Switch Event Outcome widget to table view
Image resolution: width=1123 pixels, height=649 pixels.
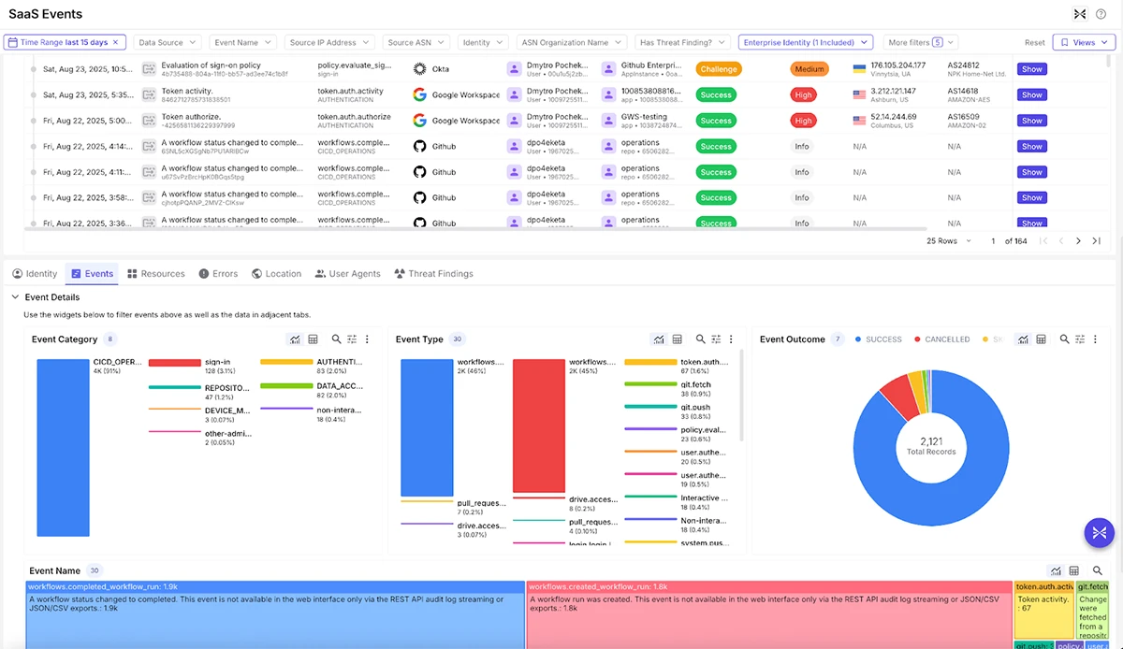click(1041, 339)
